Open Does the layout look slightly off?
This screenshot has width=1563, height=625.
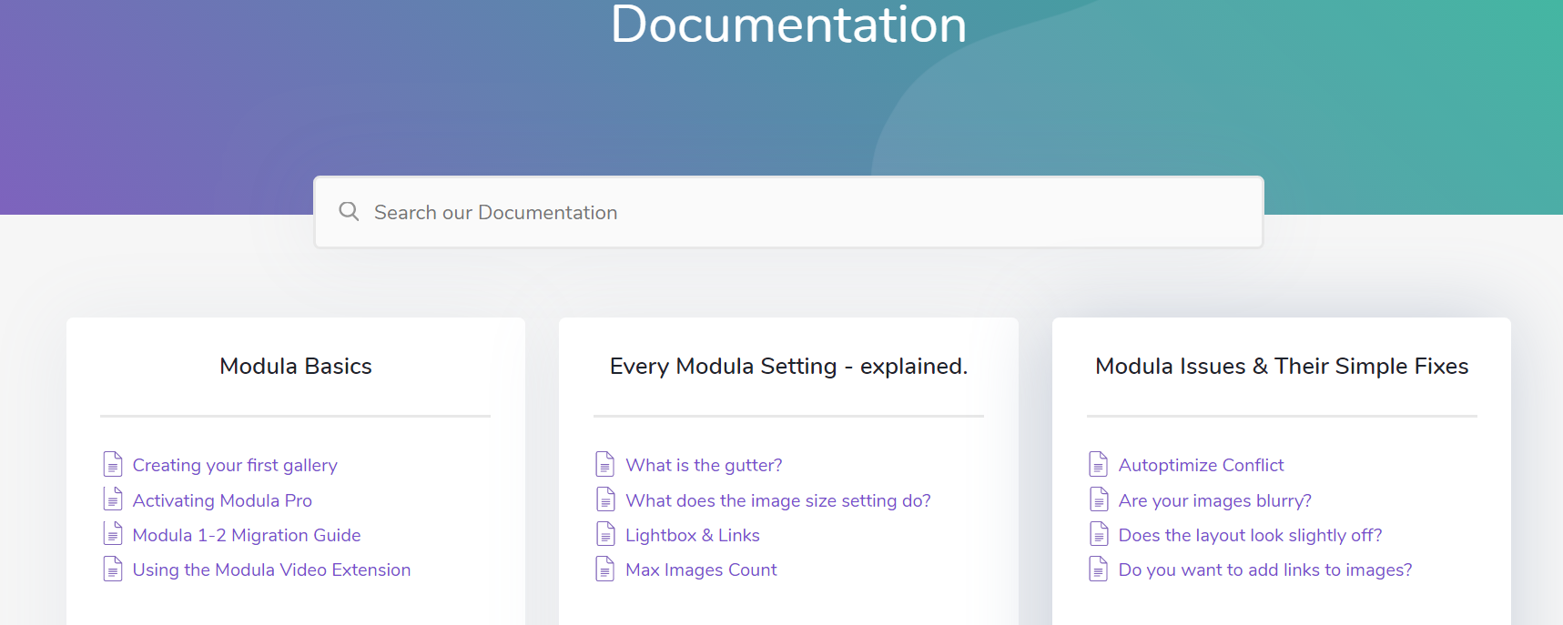[1250, 535]
